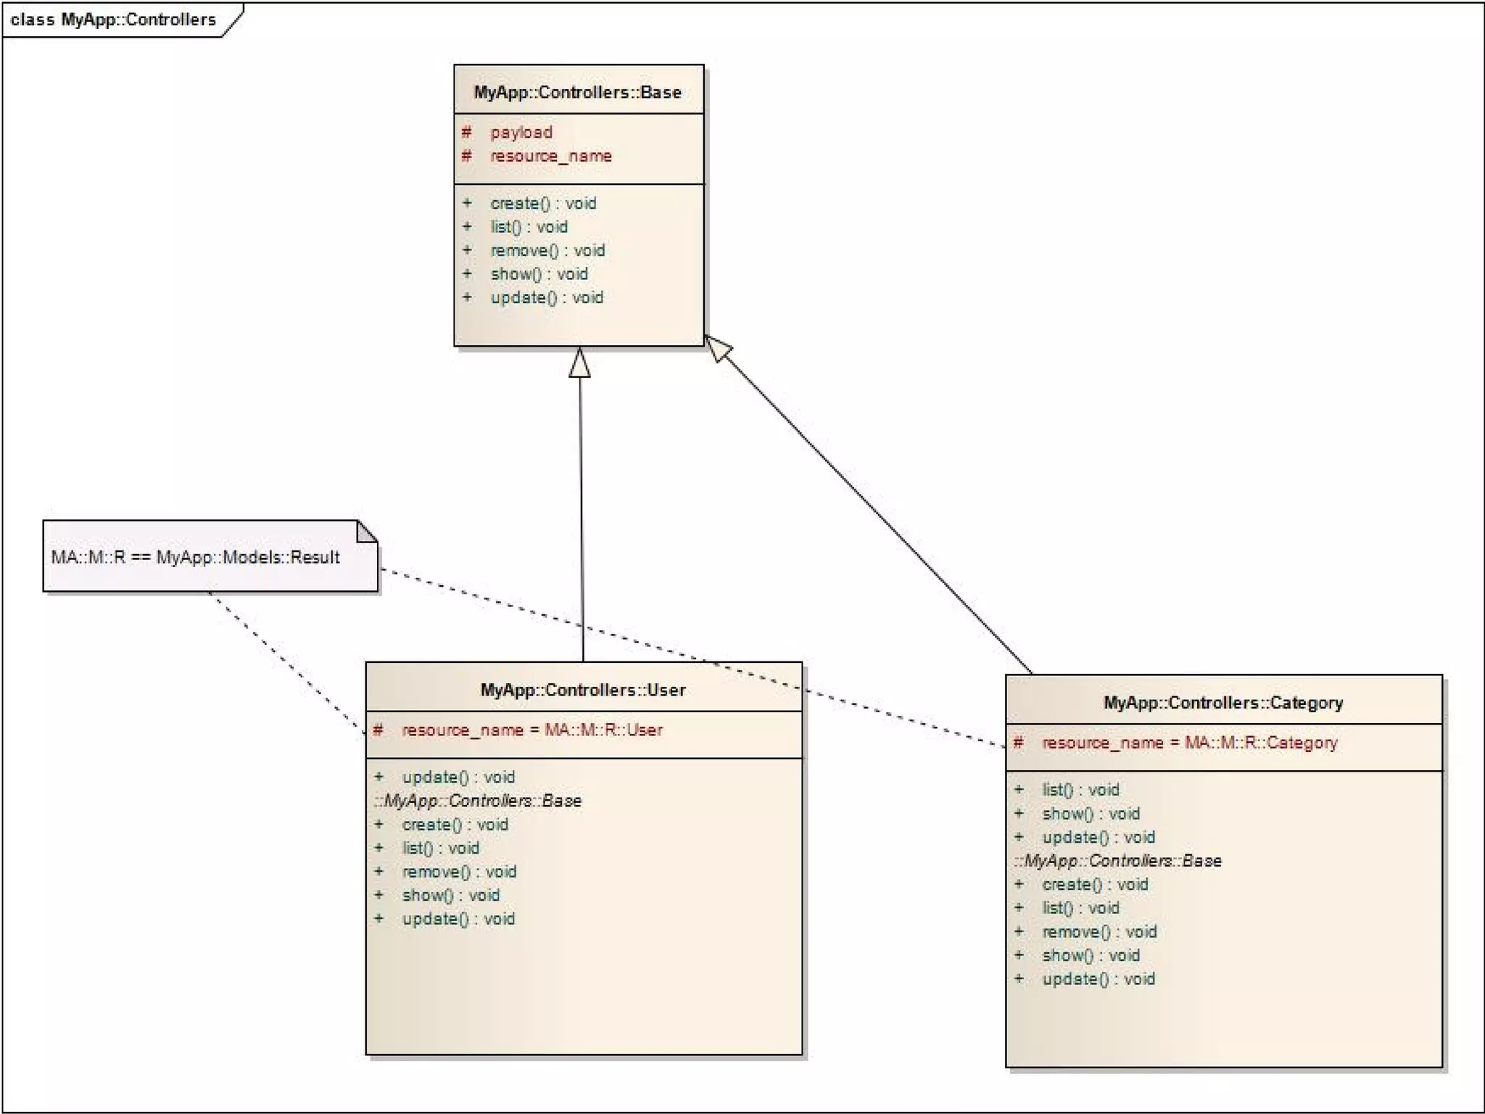
Task: Click the class MyApp::Controllers diagram frame label
Action: [x=114, y=20]
